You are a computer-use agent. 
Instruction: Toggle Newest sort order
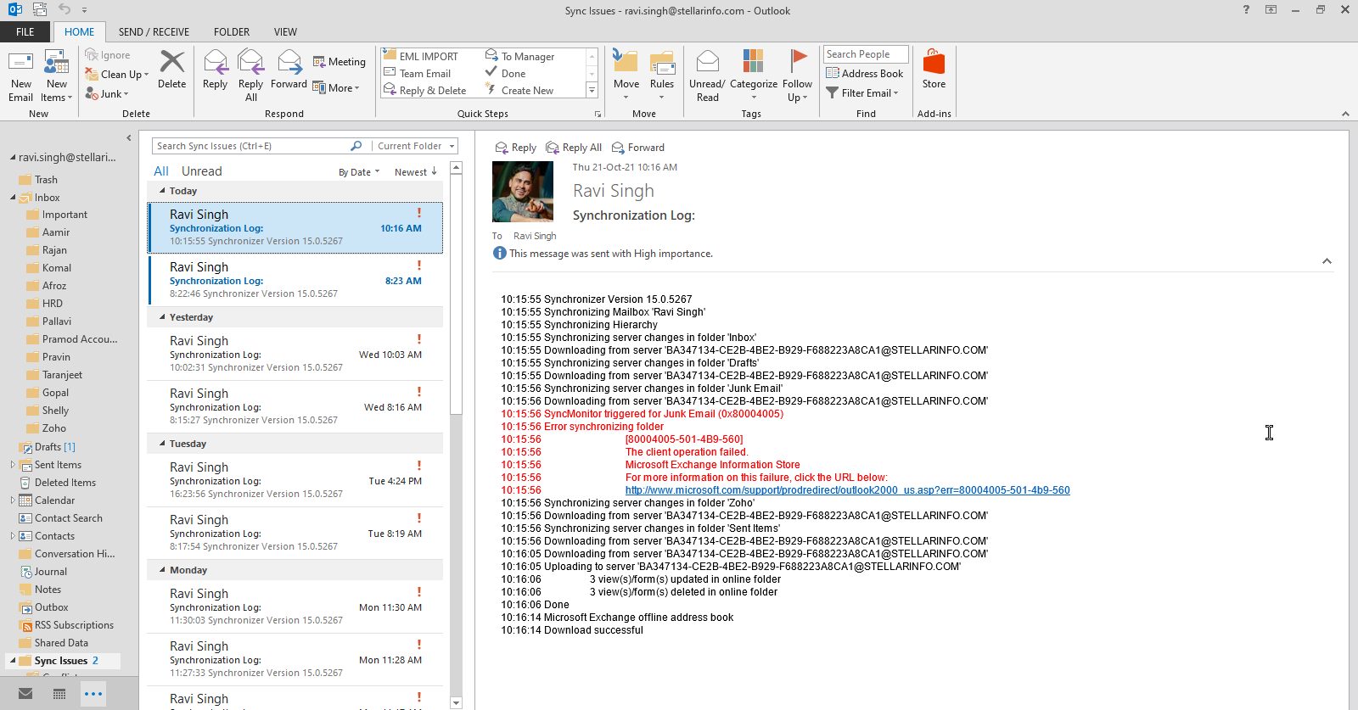click(416, 172)
